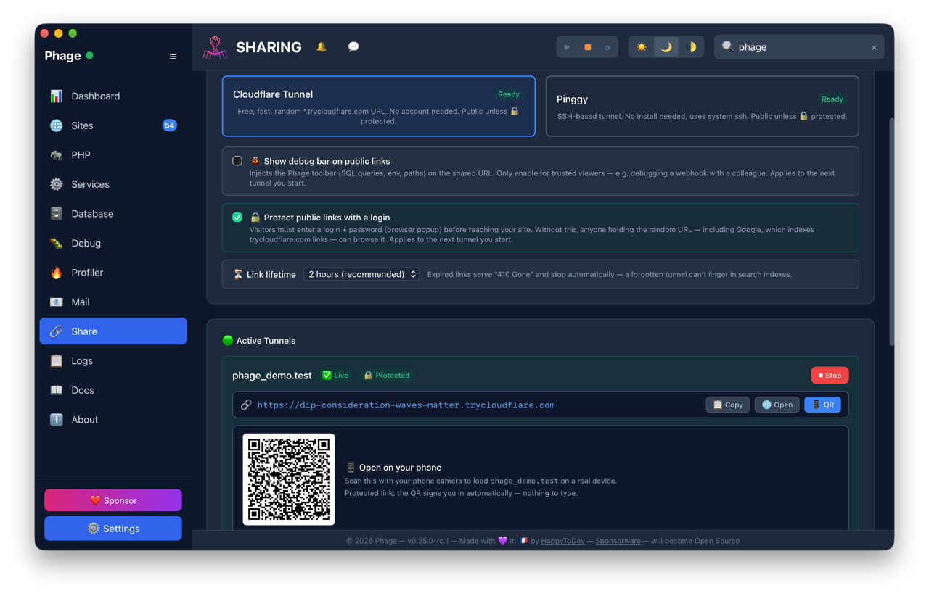Open the Link lifetime dropdown
Screen dimensions: 929x596
361,274
